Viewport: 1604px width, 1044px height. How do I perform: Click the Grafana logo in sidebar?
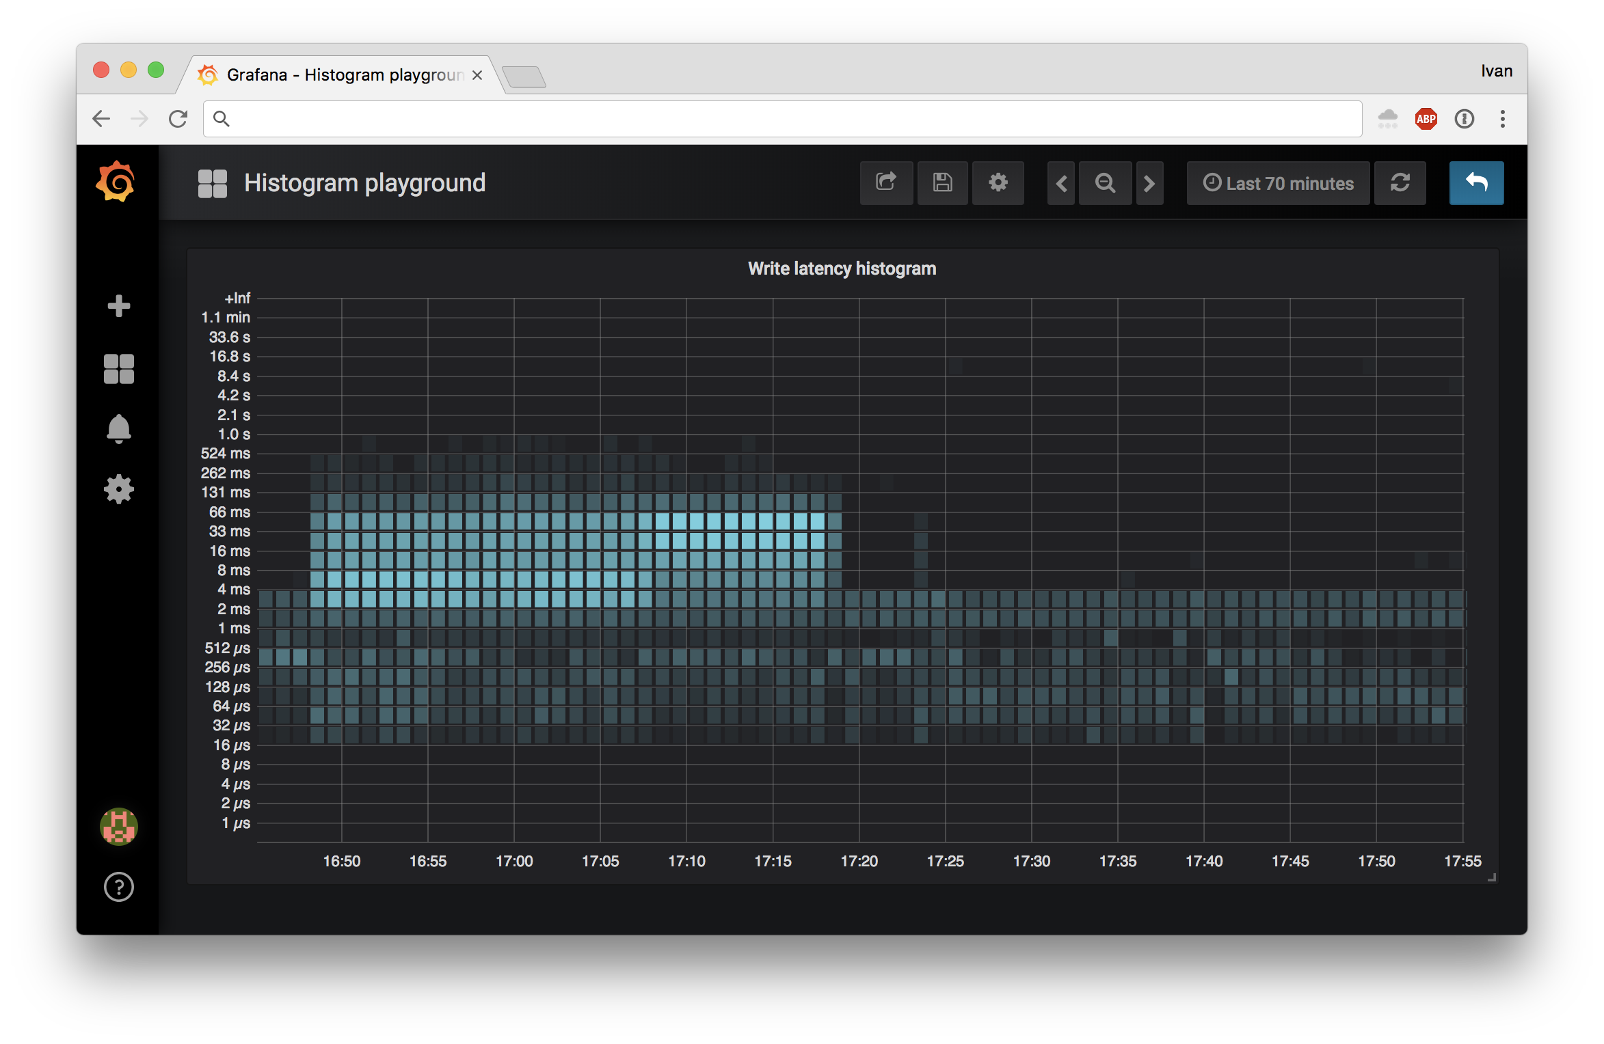(116, 182)
